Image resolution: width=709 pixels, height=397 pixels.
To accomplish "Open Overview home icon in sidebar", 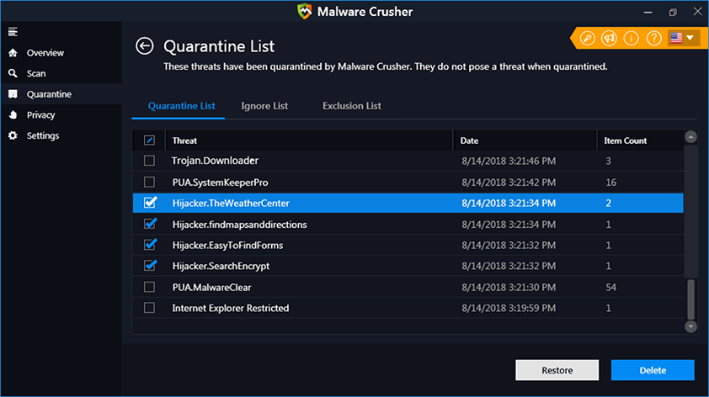I will pos(13,53).
